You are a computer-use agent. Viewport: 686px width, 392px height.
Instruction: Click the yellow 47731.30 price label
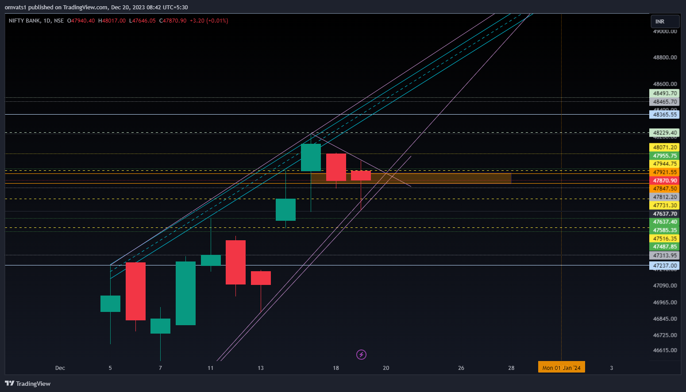click(x=665, y=205)
